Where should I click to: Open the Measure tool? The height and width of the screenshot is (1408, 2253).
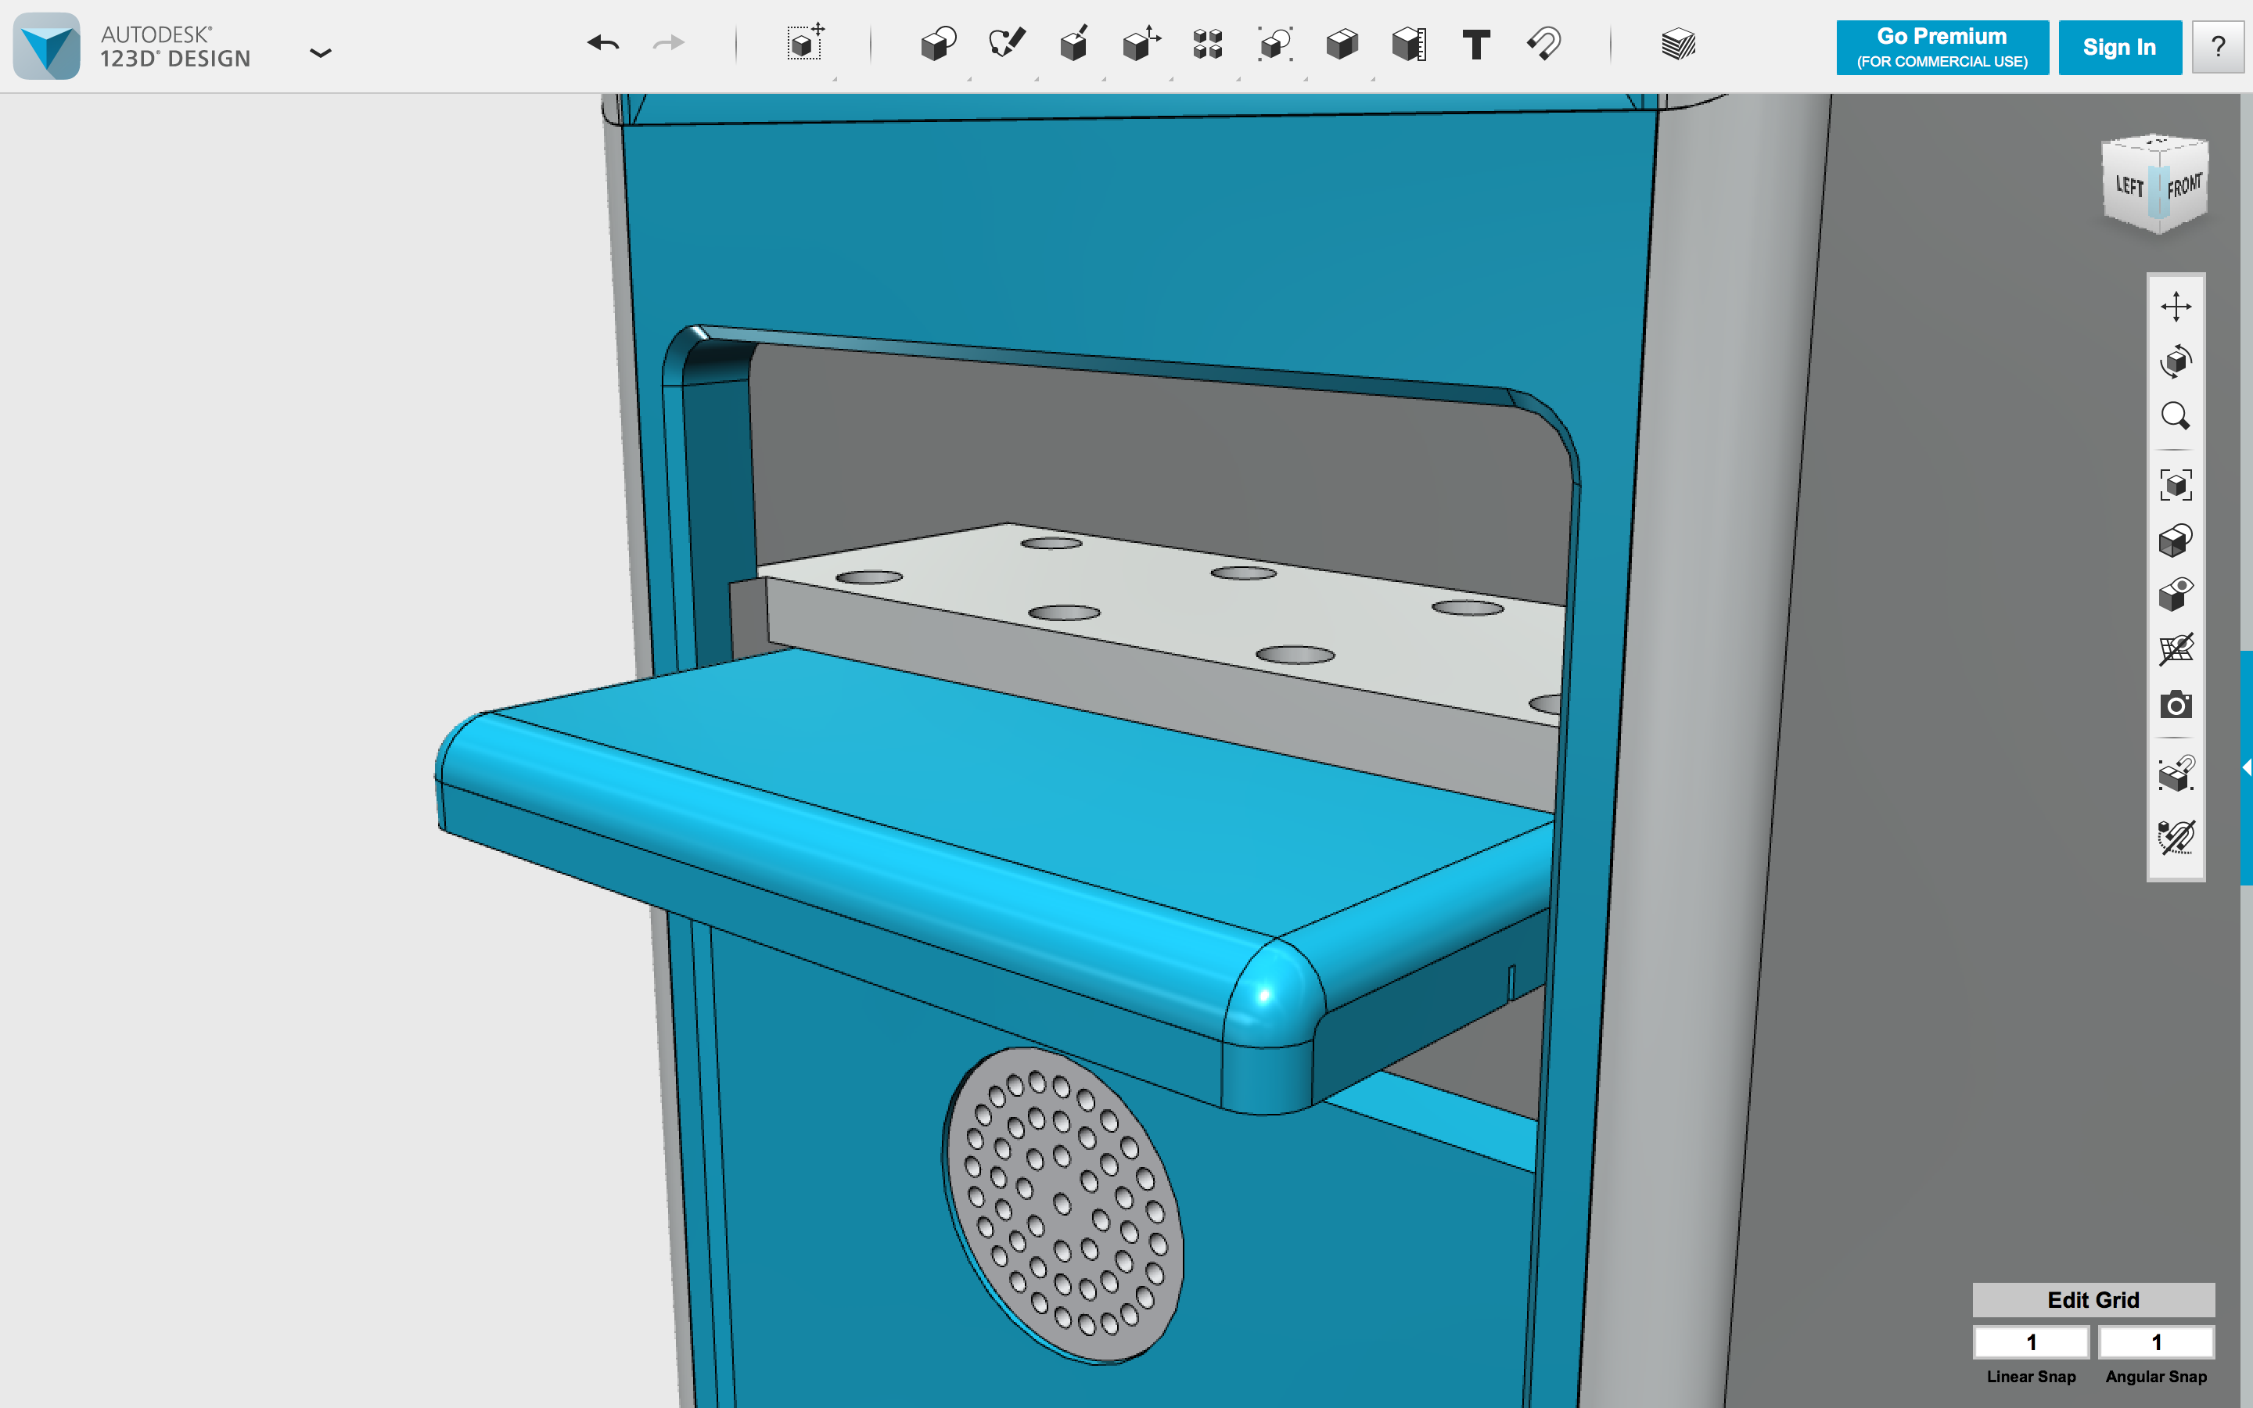(1409, 44)
